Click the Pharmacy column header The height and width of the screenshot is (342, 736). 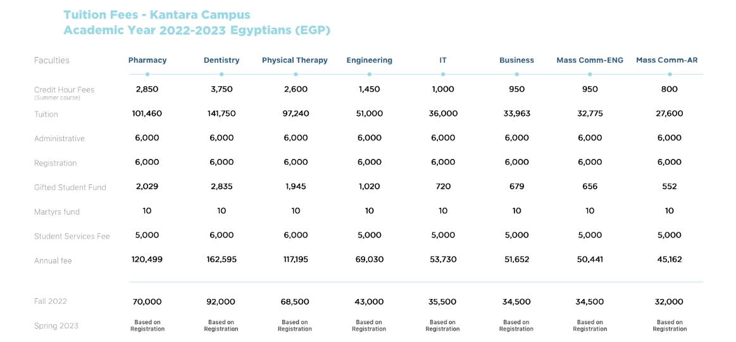(147, 60)
